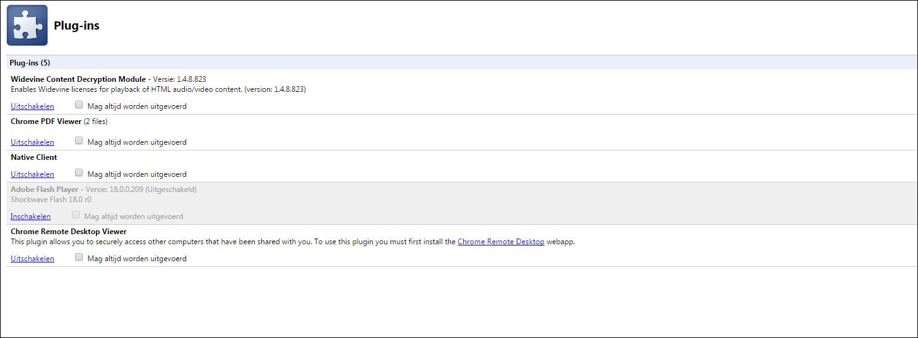Screen dimensions: 918x338
Task: Click the Chrome Remote Desktop Viewer heading
Action: pos(69,232)
